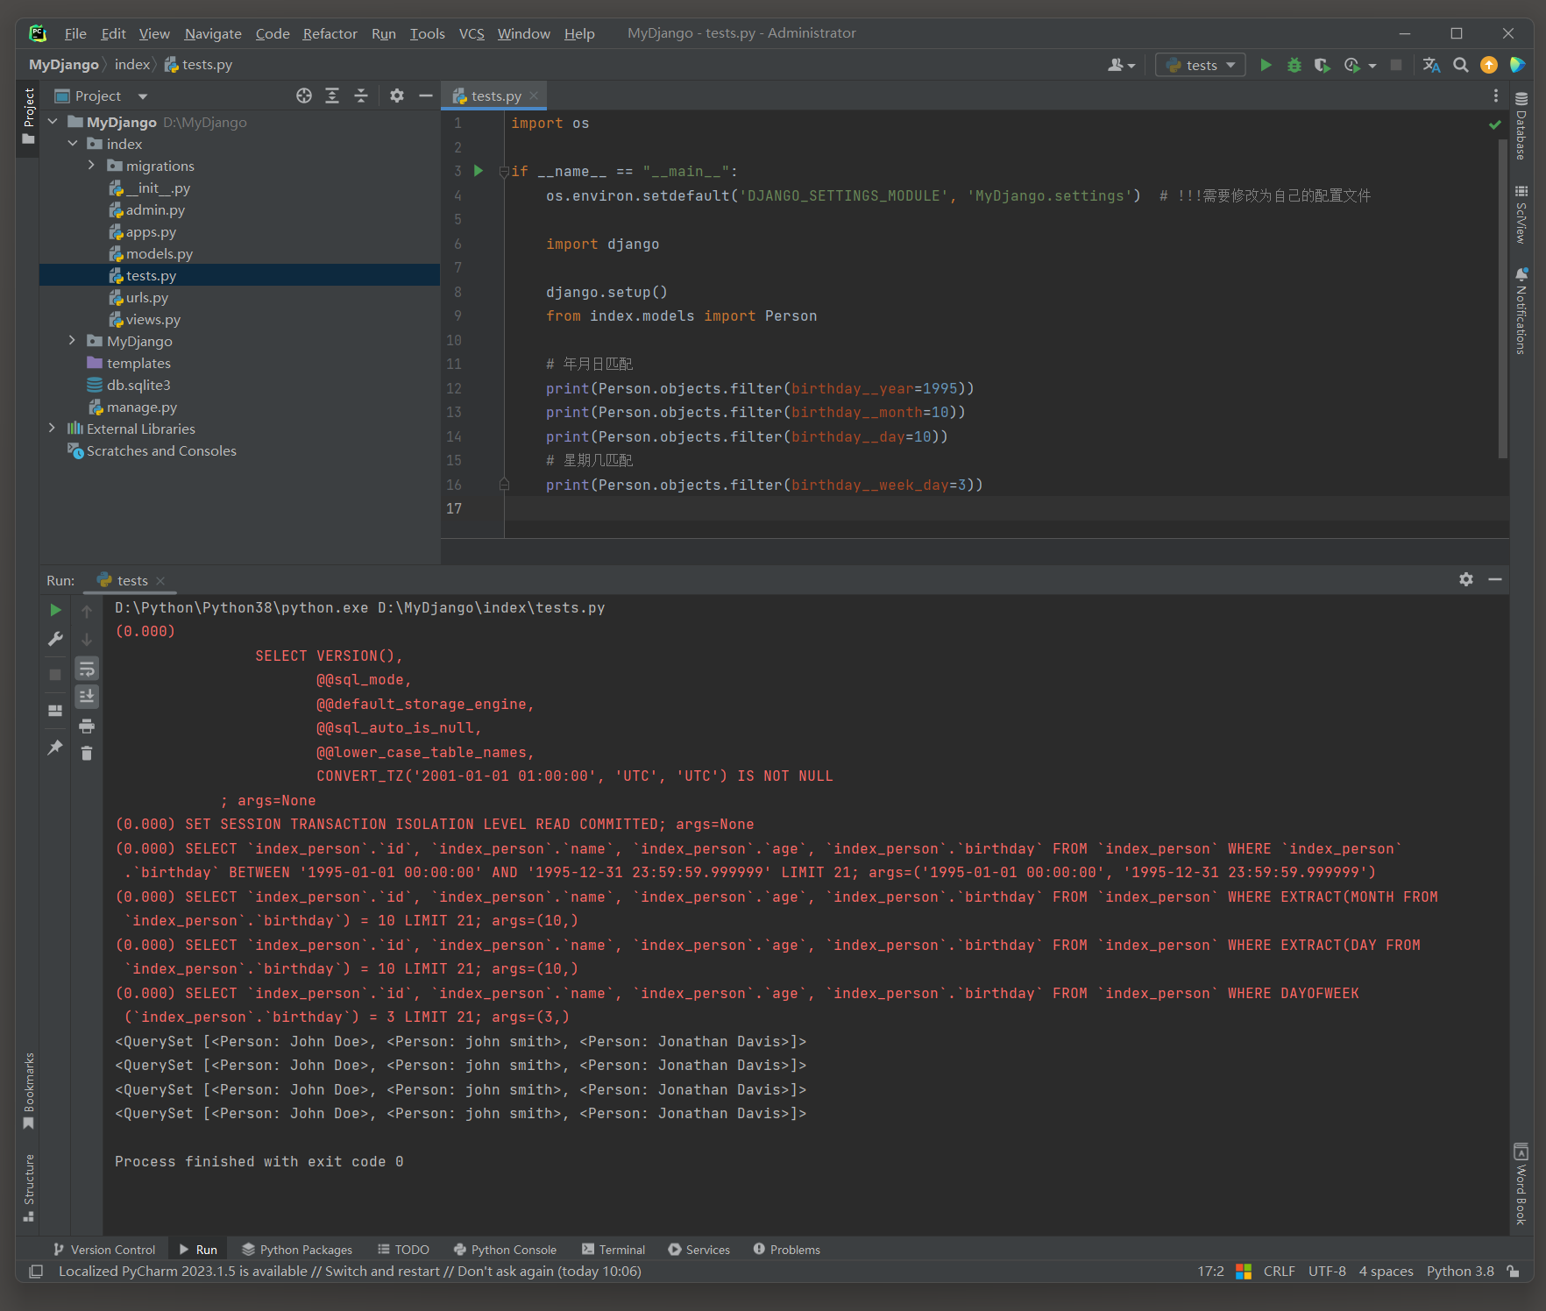1546x1311 pixels.
Task: Open the code-with-me user icon
Action: point(1120,65)
